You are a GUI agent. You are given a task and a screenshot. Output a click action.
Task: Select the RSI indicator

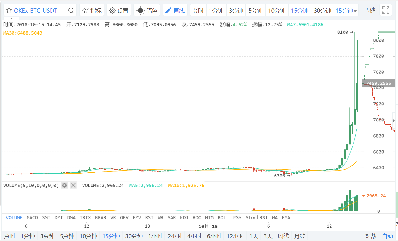[149, 218]
